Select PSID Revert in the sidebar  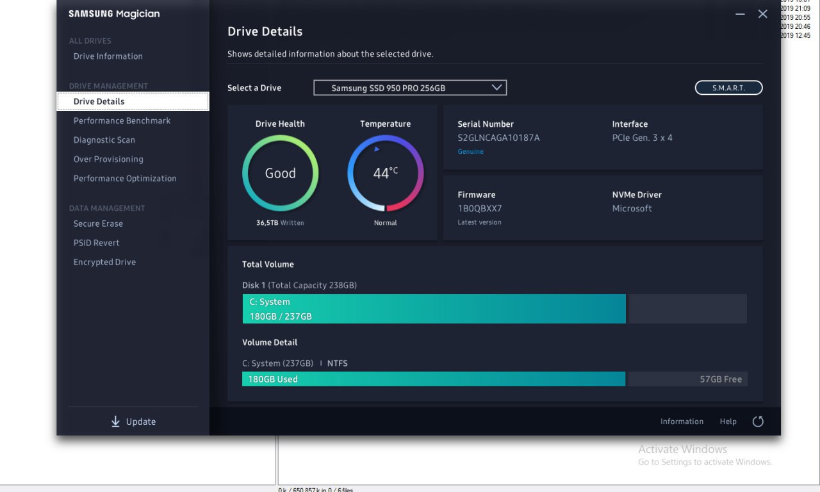point(97,243)
